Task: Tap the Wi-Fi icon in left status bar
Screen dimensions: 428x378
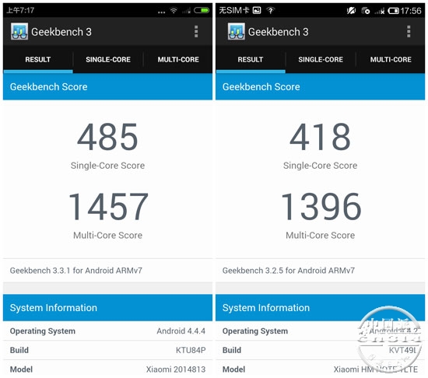Action: coord(174,11)
